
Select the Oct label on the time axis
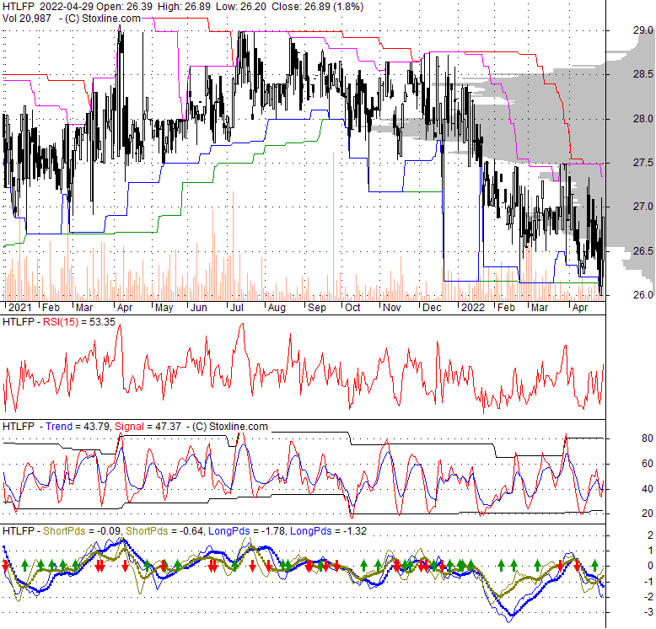(352, 308)
